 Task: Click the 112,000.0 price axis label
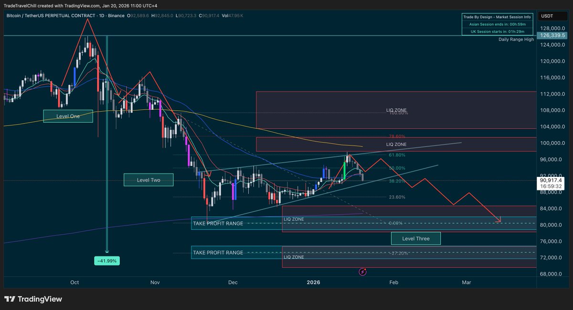click(x=552, y=94)
